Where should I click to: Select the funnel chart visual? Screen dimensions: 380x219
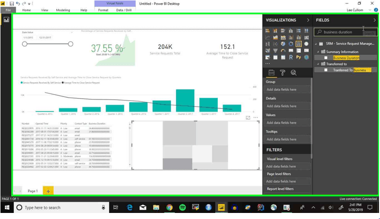(x=275, y=51)
